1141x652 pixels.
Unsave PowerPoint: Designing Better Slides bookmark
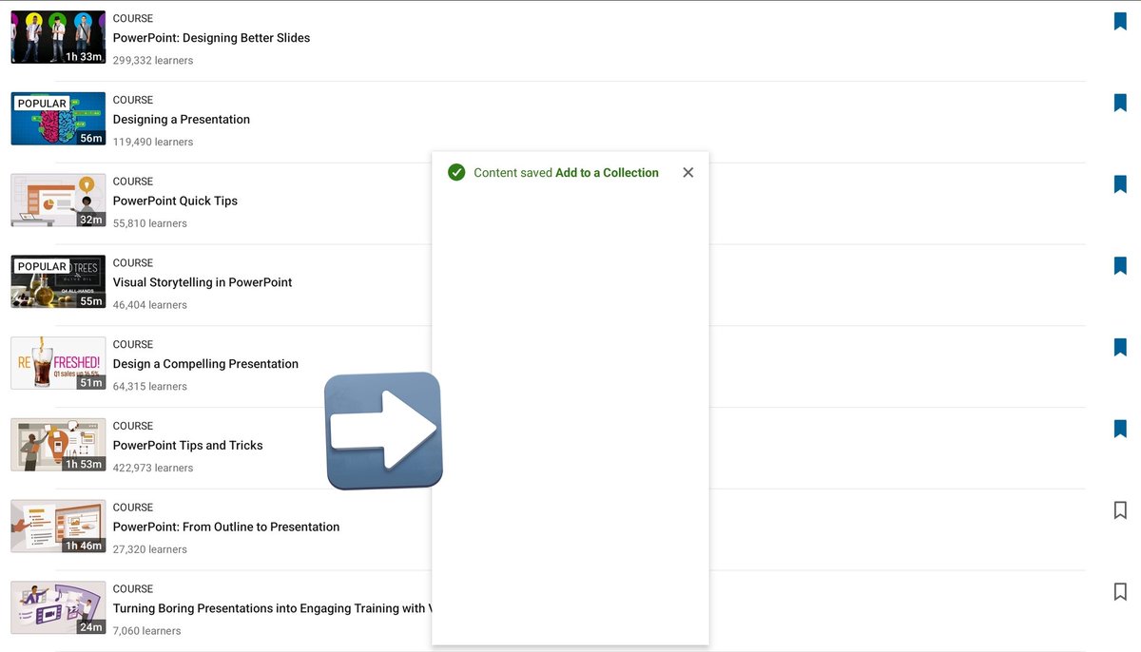1120,22
